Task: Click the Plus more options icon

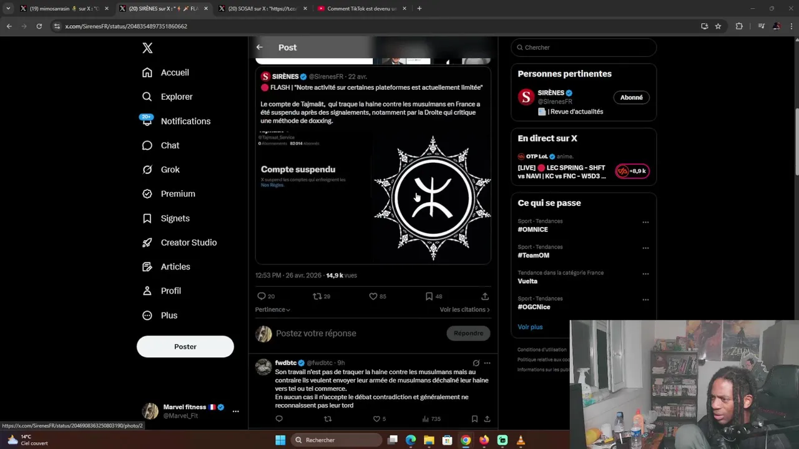Action: pos(147,316)
